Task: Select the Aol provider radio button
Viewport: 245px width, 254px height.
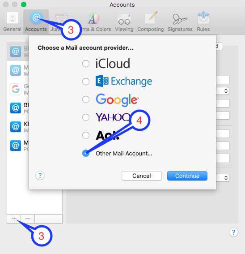Action: coord(86,135)
